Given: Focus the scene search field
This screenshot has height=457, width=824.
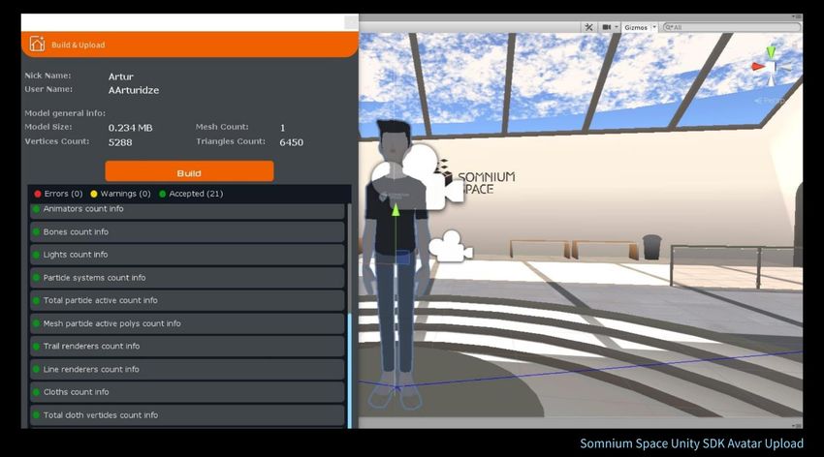Looking at the screenshot, I should (x=732, y=27).
